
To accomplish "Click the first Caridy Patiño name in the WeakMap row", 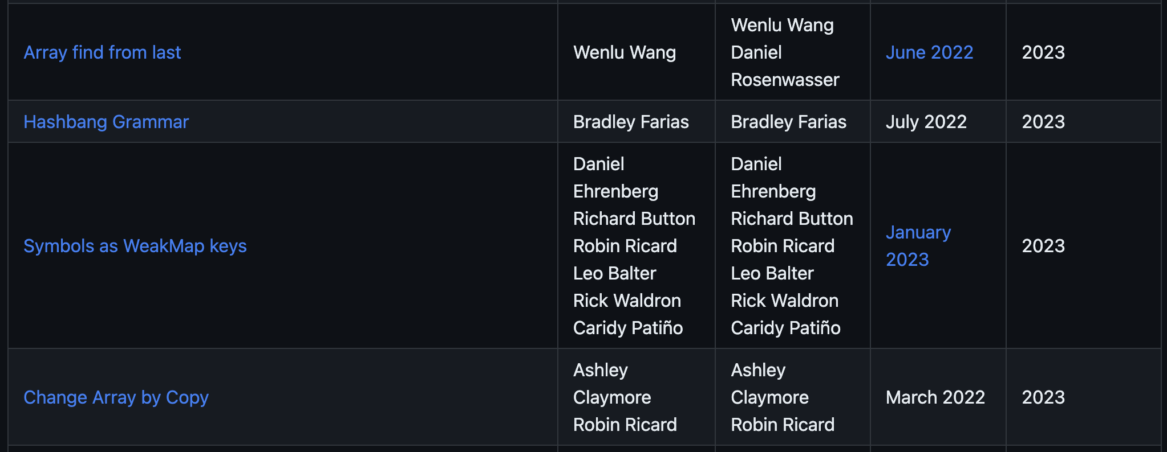I will click(628, 328).
